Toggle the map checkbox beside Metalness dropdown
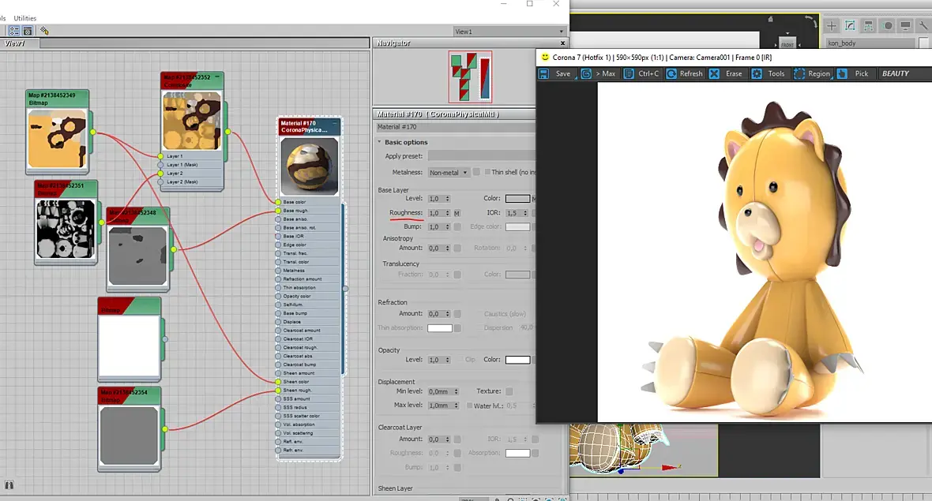Screen dimensions: 932x501 tap(476, 172)
